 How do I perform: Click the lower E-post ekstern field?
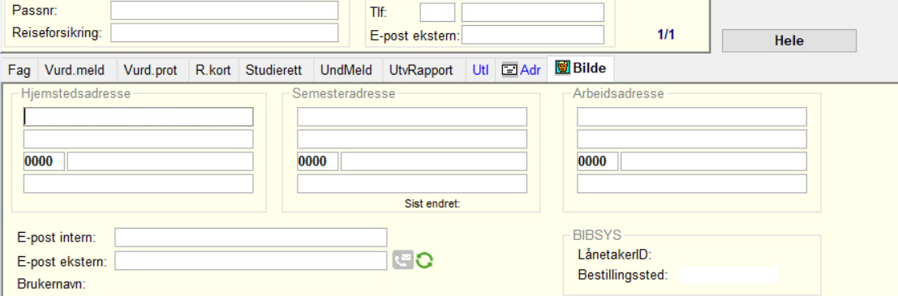pos(251,261)
